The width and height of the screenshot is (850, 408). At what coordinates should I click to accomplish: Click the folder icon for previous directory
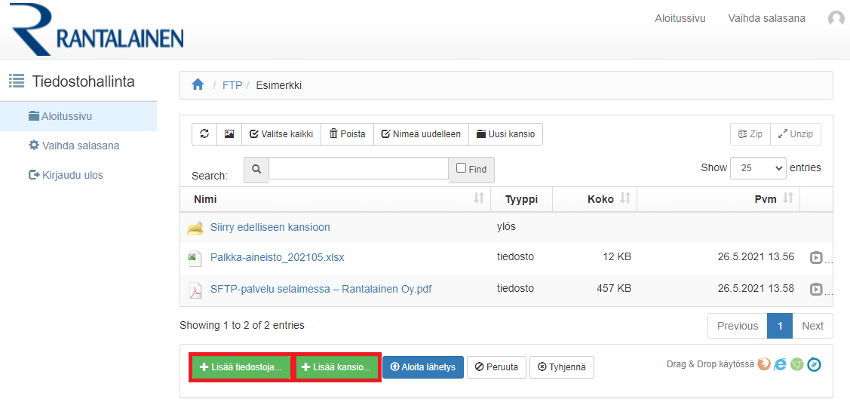(195, 228)
